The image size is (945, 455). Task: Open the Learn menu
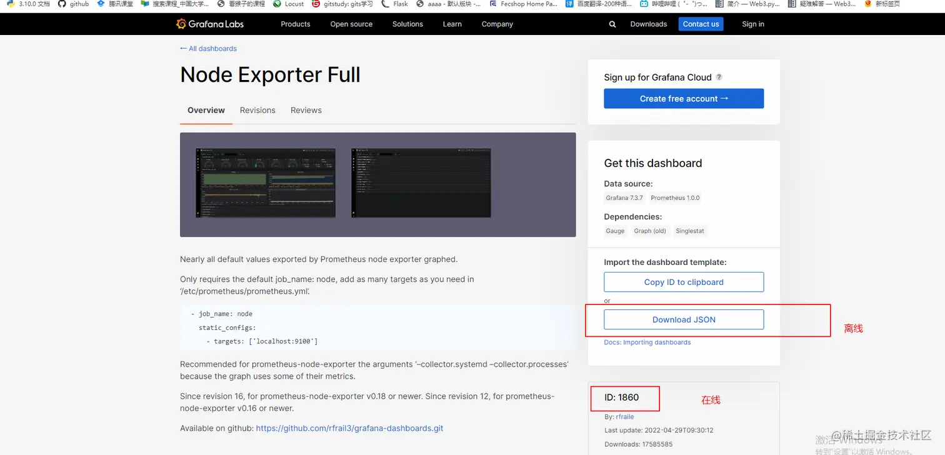(x=452, y=24)
